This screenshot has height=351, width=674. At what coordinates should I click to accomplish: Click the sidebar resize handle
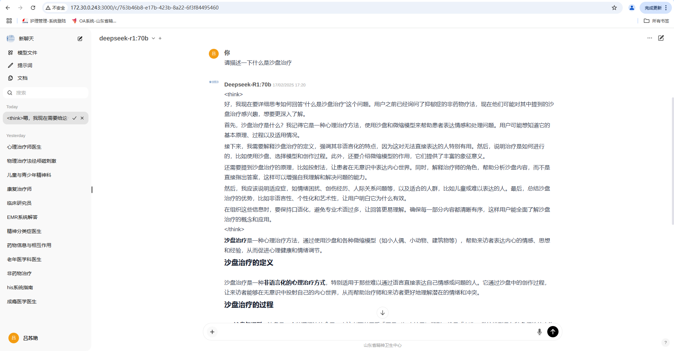pyautogui.click(x=92, y=190)
